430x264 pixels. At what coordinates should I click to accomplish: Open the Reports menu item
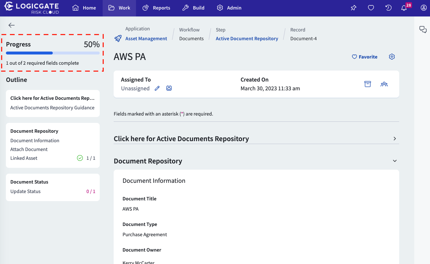pos(156,8)
